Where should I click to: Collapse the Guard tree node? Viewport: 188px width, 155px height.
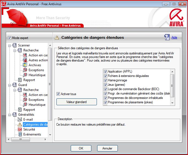click(9, 85)
